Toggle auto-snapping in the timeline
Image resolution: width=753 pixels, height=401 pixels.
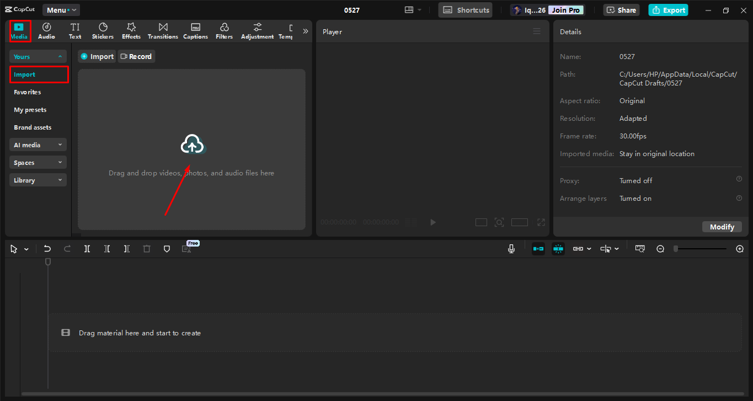point(538,249)
